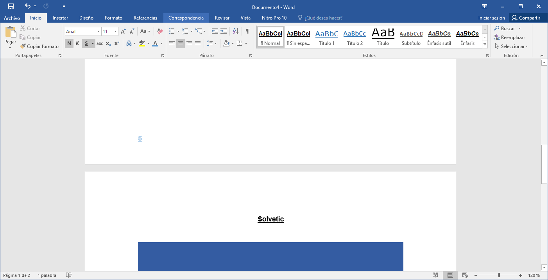
Task: Open the Vista tab
Action: (x=245, y=18)
